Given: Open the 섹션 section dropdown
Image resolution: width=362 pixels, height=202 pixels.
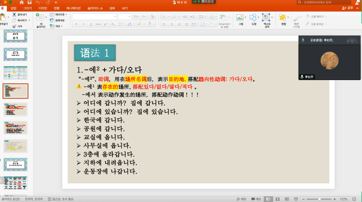Looking at the screenshot, I should [56, 26].
